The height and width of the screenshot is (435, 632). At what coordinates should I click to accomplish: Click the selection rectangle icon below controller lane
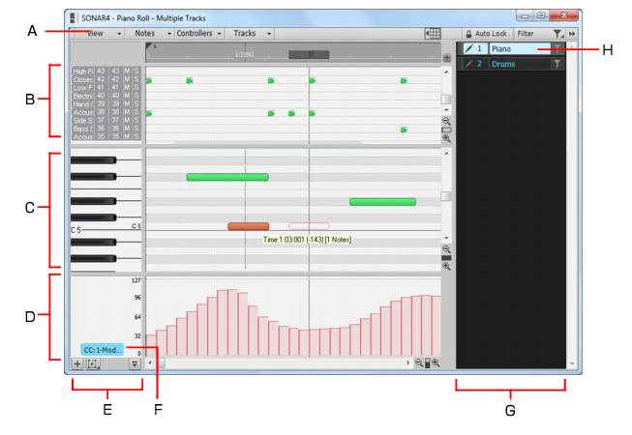(x=93, y=364)
